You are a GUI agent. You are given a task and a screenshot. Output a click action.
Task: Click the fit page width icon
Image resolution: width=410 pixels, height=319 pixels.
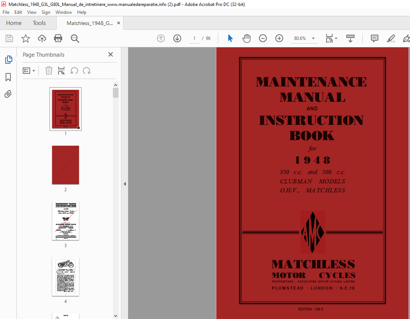(x=329, y=38)
